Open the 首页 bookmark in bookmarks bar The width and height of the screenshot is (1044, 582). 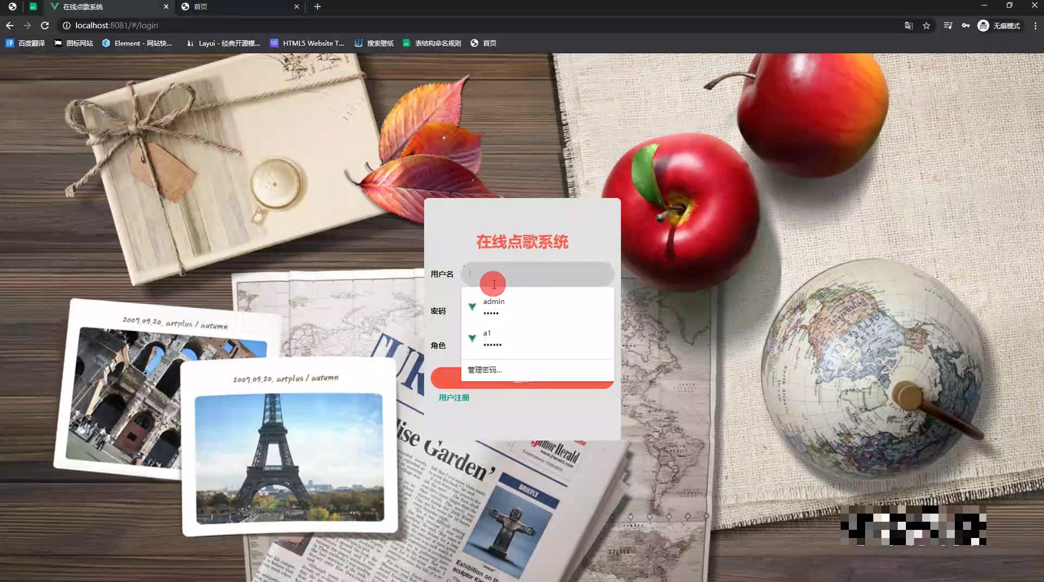pyautogui.click(x=483, y=43)
